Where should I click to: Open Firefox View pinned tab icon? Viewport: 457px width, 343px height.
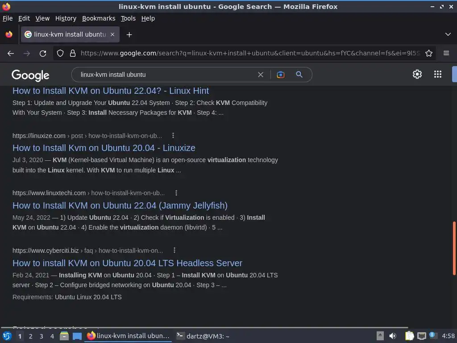pos(9,34)
